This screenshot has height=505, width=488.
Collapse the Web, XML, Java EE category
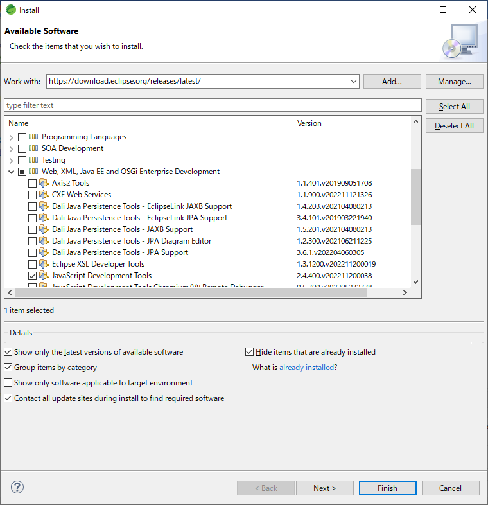coord(11,172)
